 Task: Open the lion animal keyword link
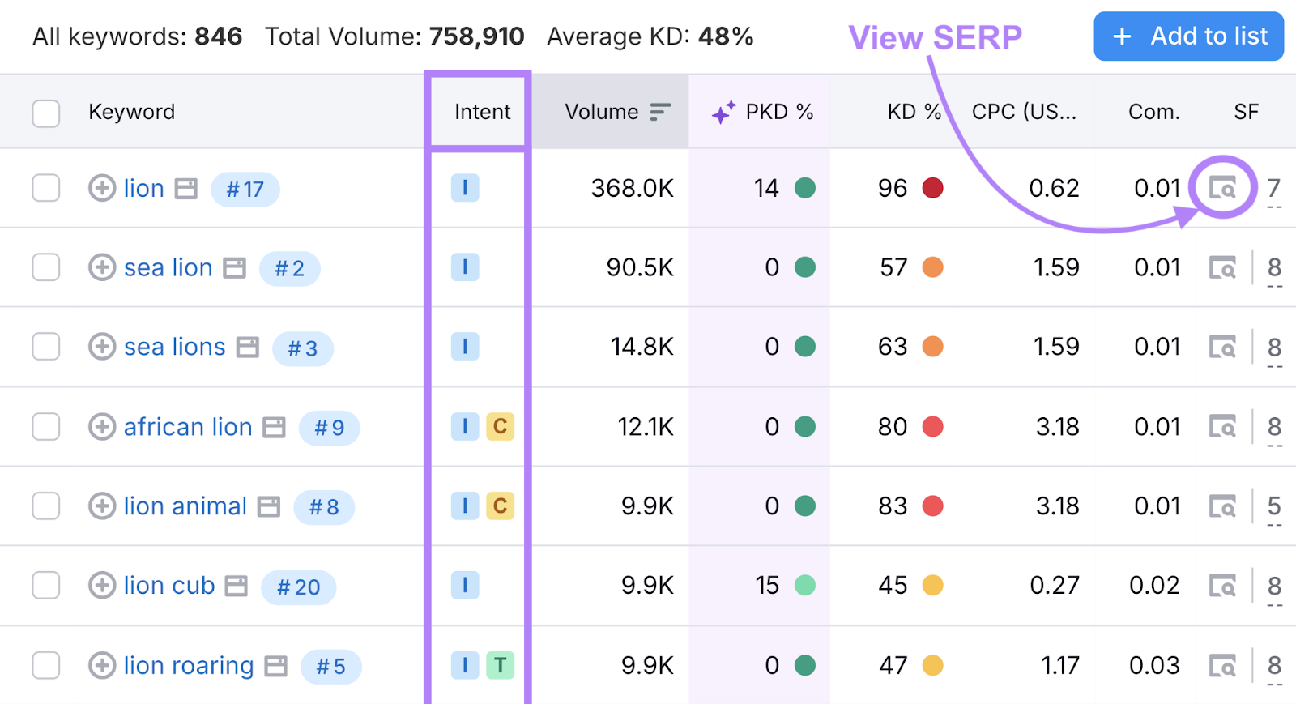185,506
